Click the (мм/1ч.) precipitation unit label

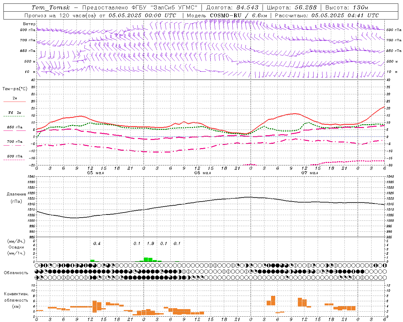pos(16,253)
